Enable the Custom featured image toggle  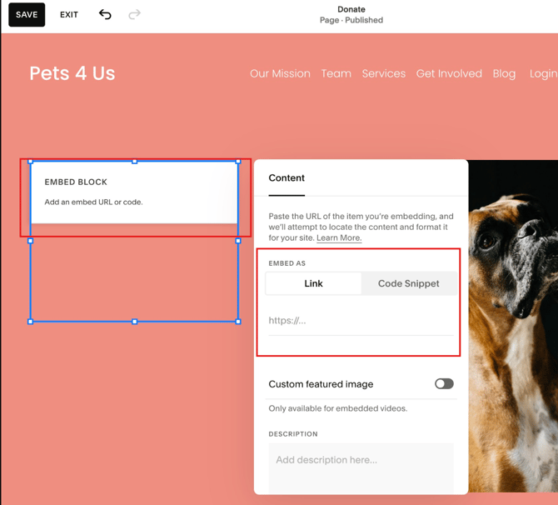tap(444, 384)
